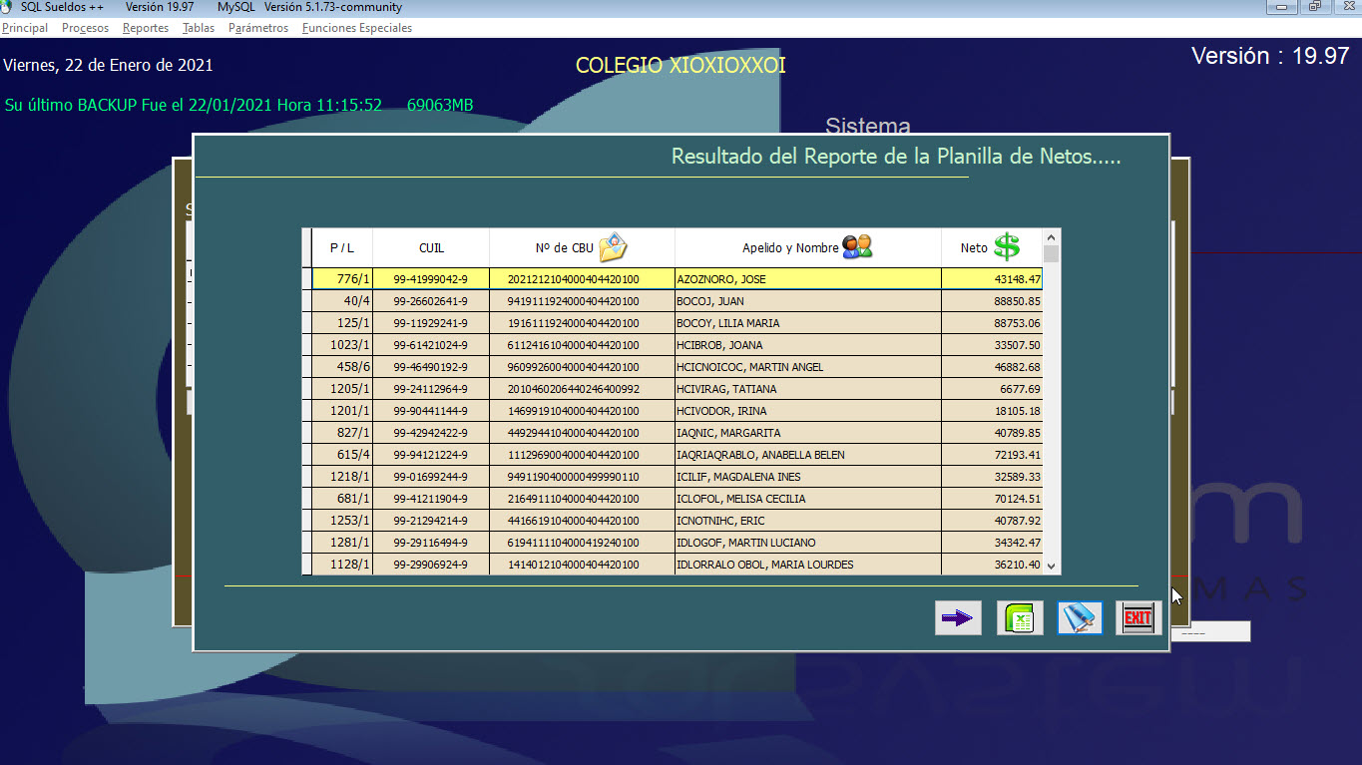This screenshot has width=1362, height=765.
Task: Click the COLEGIO XIOXIOXXOI title
Action: [x=681, y=66]
